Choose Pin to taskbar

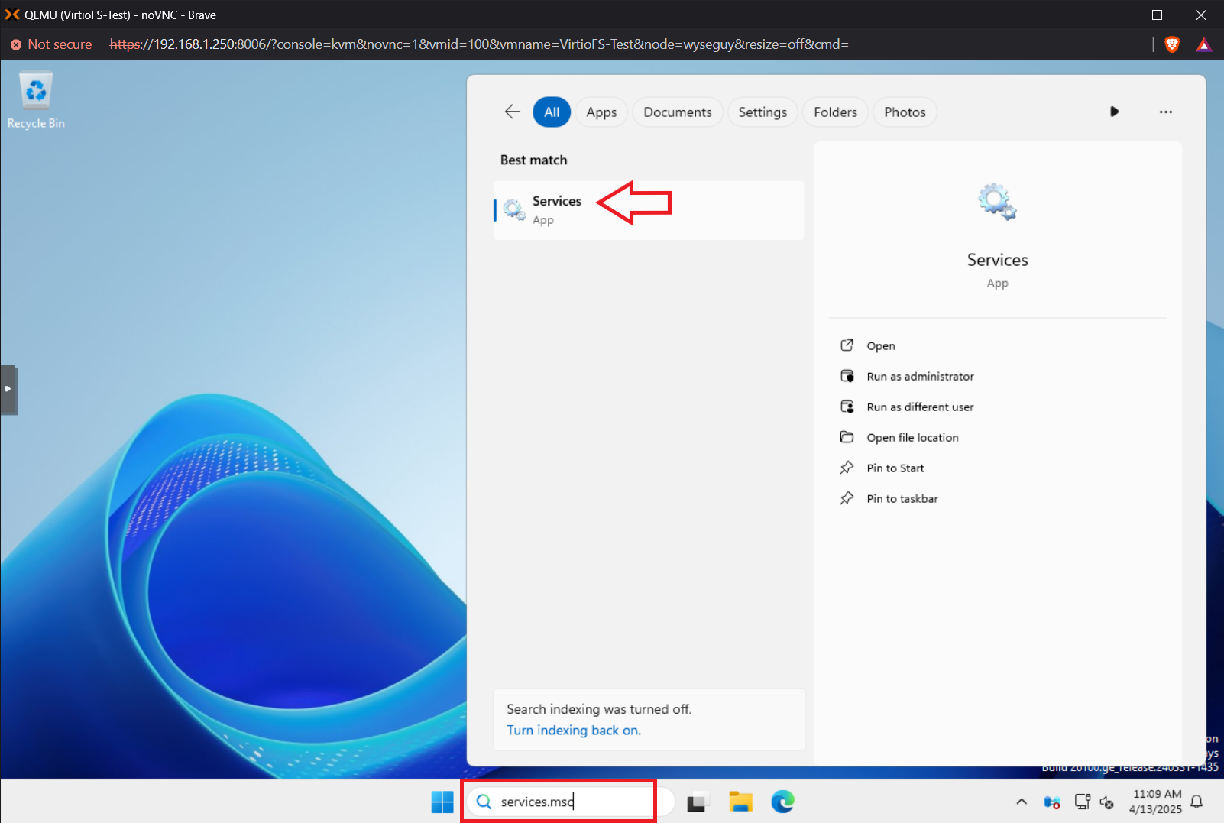[902, 498]
